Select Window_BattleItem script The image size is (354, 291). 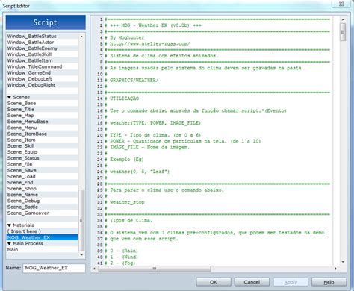43,60
